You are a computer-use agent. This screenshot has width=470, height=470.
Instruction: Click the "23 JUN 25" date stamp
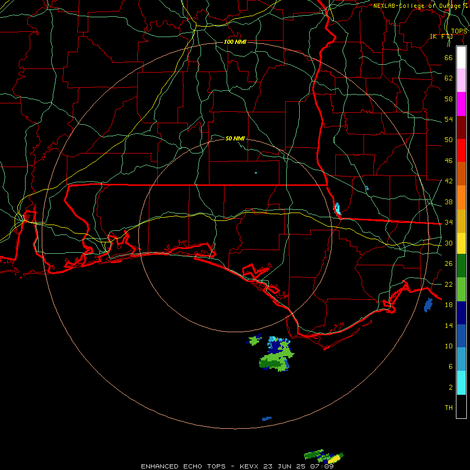285,466
